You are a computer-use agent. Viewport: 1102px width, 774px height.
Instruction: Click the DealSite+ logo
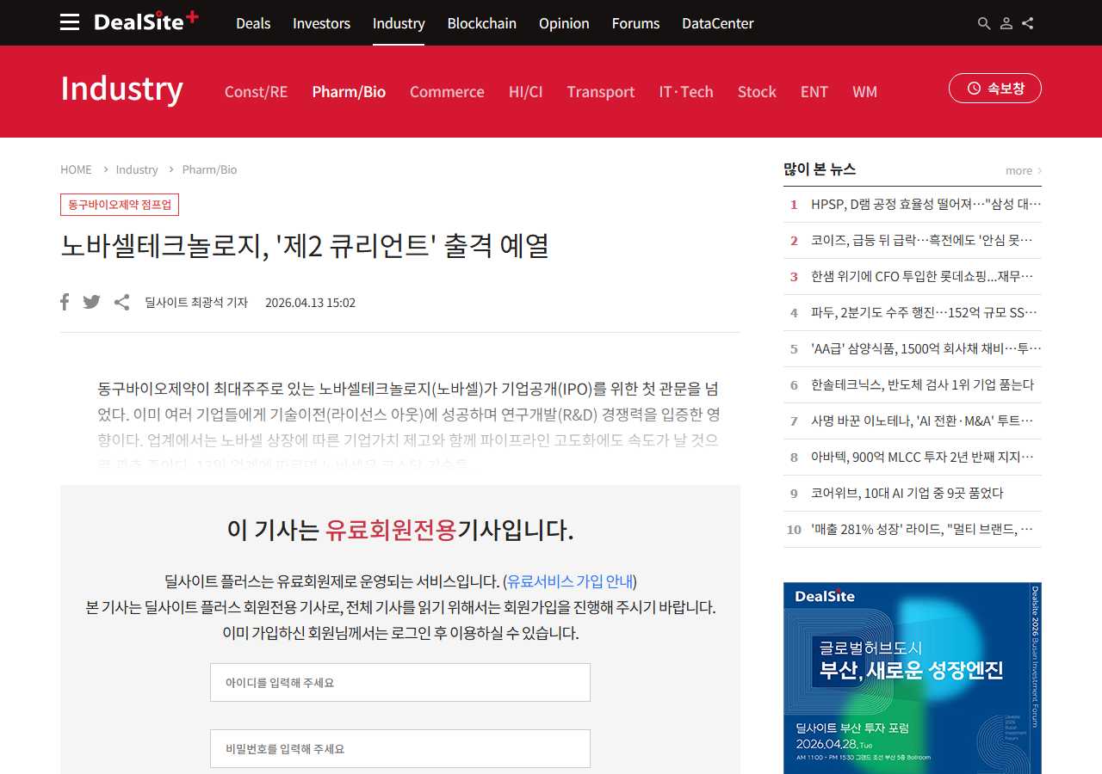click(145, 21)
